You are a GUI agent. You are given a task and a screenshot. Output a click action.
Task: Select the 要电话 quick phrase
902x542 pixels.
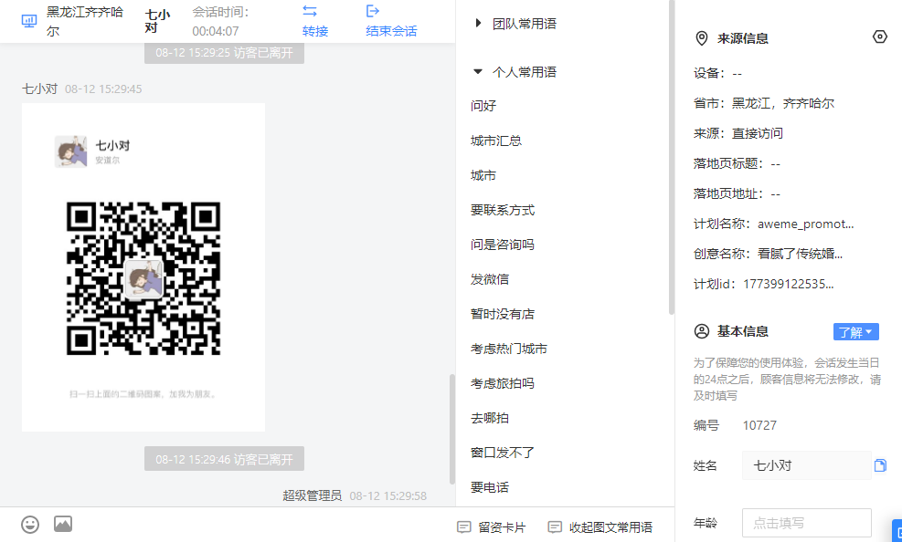point(490,487)
